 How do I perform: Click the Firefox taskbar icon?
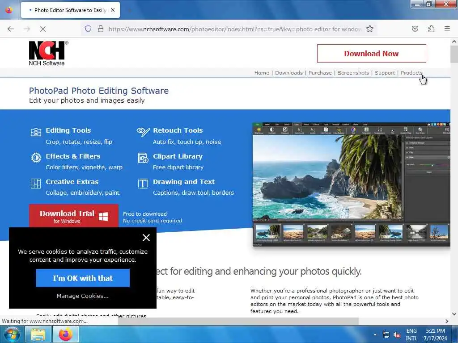coord(65,334)
